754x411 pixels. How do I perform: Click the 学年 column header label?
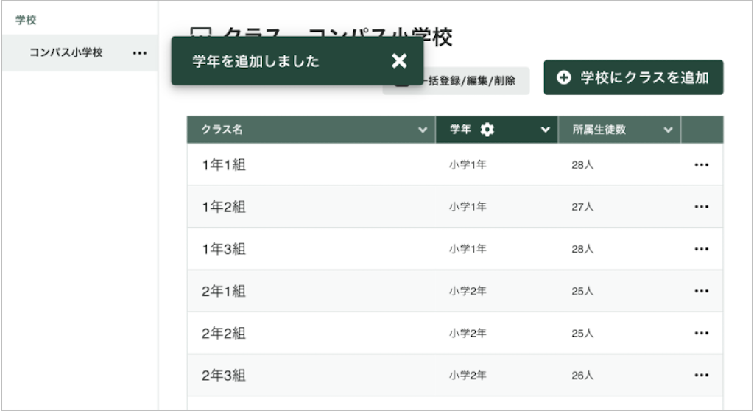click(460, 130)
